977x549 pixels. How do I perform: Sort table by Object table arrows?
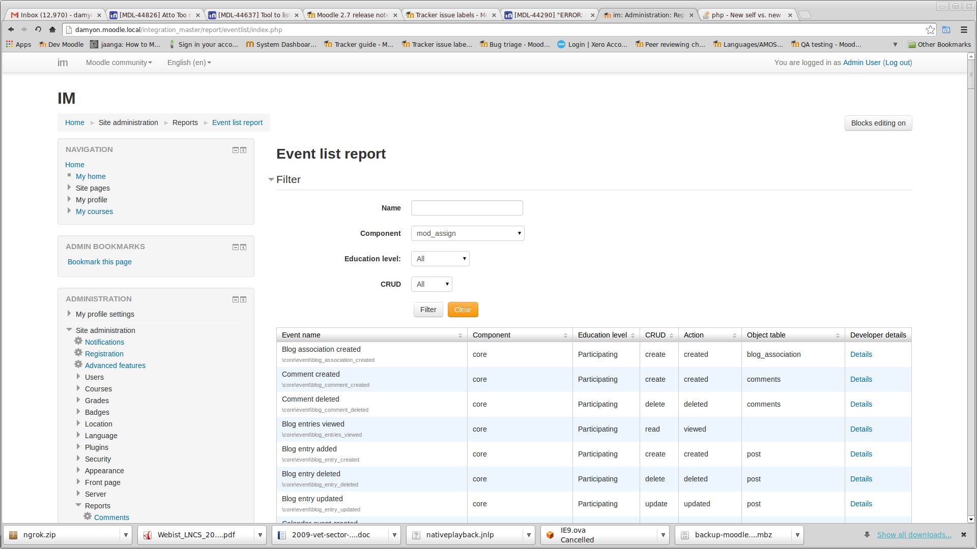coord(838,335)
